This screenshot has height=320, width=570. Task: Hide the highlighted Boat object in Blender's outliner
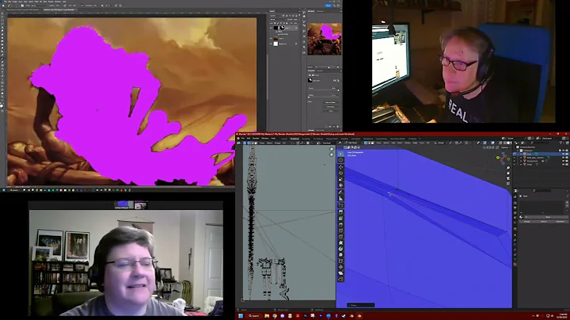pos(564,154)
